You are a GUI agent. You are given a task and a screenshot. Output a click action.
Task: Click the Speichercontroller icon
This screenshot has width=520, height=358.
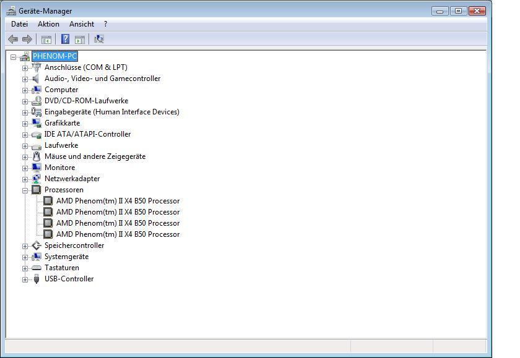pyautogui.click(x=37, y=245)
